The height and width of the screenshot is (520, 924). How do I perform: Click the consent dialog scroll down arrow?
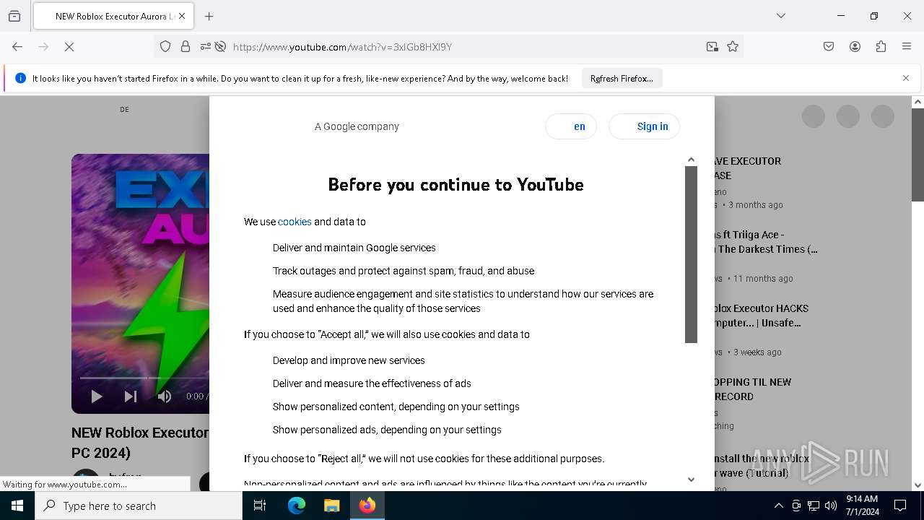(x=691, y=480)
